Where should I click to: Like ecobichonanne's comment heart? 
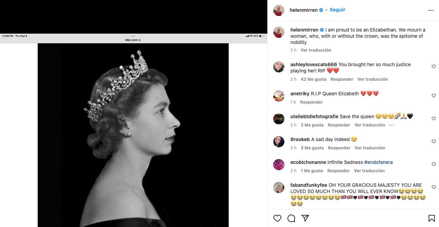(433, 164)
